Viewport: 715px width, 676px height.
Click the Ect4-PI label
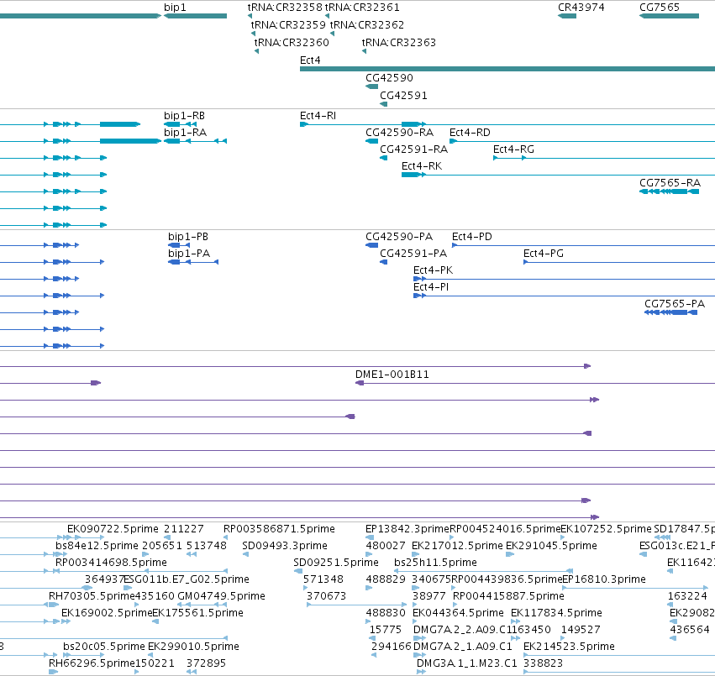(431, 288)
